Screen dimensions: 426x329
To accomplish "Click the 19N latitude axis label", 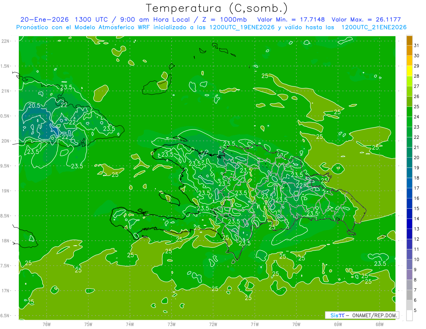I will [6, 191].
